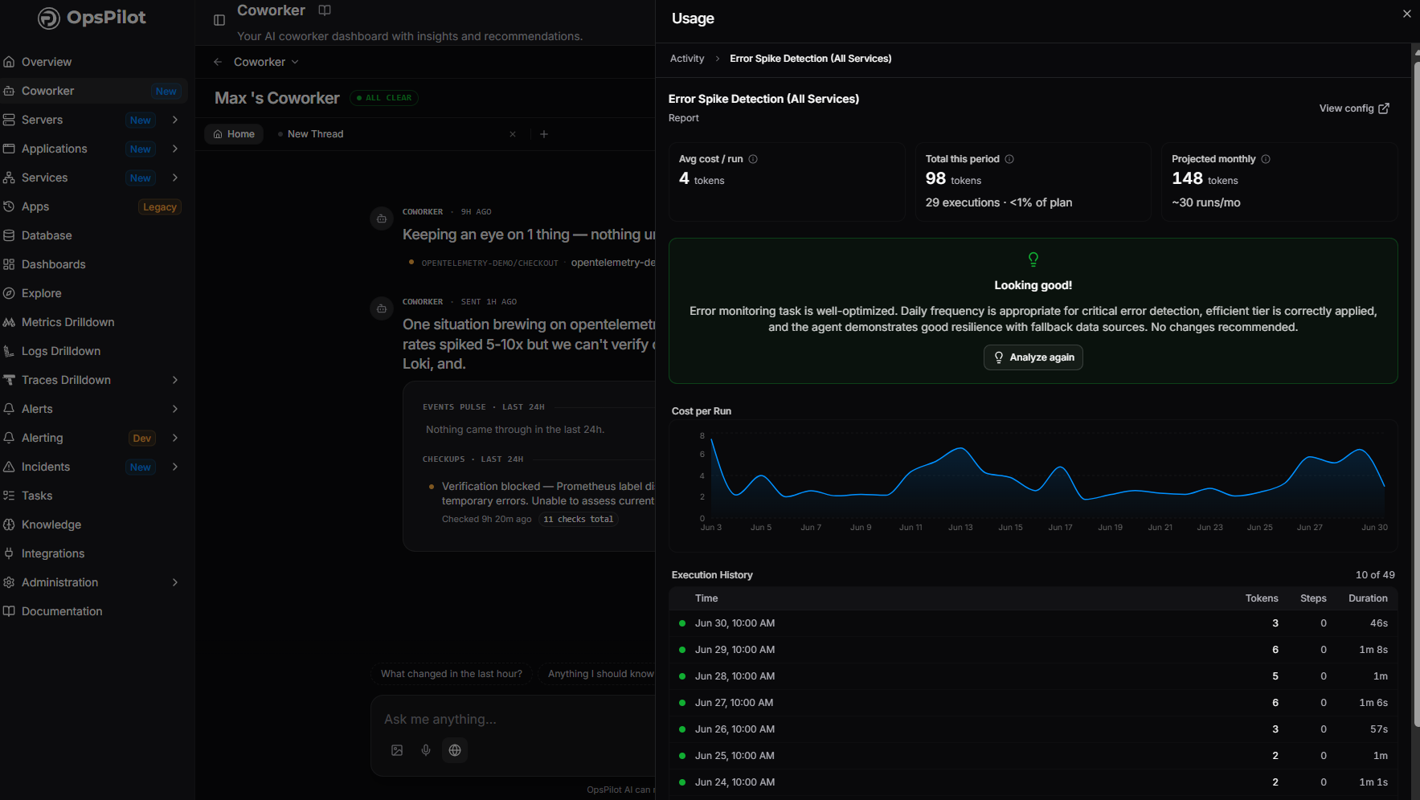Open the View config link
This screenshot has height=800, width=1420.
tap(1354, 108)
